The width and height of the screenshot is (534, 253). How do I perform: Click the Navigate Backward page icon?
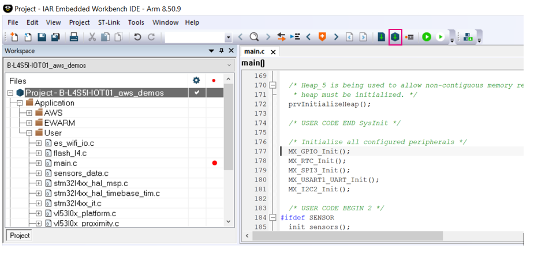pyautogui.click(x=349, y=37)
